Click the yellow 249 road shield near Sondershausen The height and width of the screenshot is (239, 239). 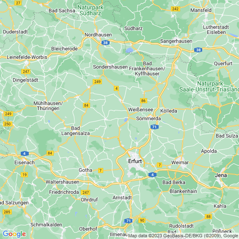coord(97,82)
